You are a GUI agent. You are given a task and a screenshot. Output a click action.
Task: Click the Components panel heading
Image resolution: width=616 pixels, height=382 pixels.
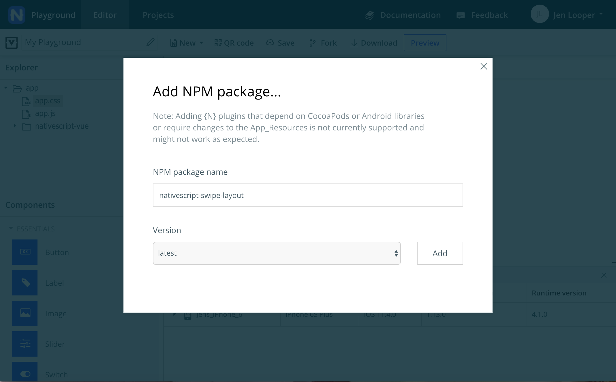pos(30,205)
